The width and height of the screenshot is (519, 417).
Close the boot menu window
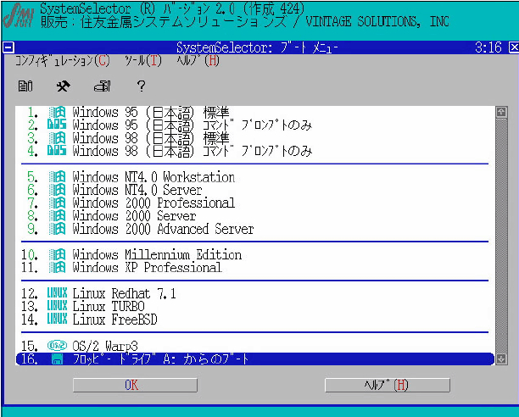pos(514,47)
